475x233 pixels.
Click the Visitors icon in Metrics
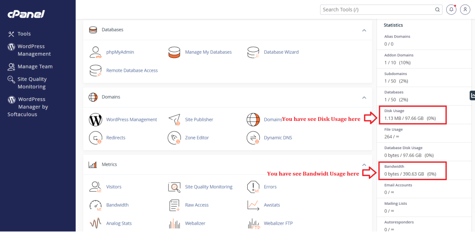point(96,187)
